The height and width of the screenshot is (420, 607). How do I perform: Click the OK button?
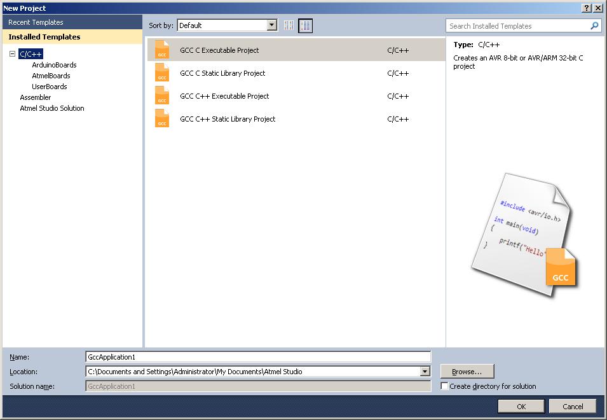coord(521,407)
